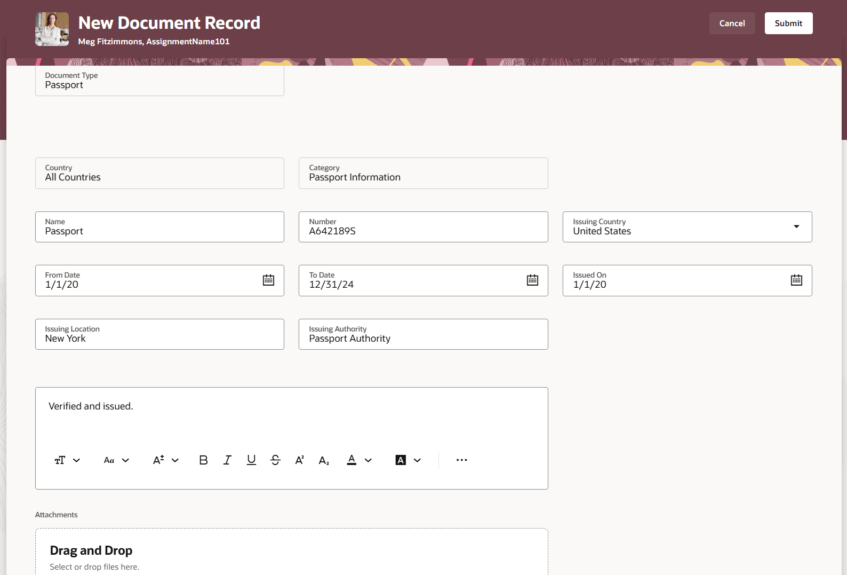847x575 pixels.
Task: Edit the Issuing Location field New York
Action: pos(159,334)
